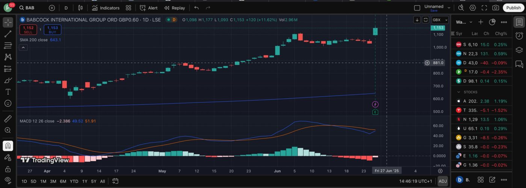The image size is (526, 188).
Task: Redo the chart action
Action: point(208,8)
